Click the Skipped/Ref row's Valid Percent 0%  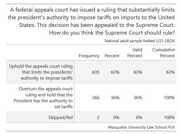139,117
